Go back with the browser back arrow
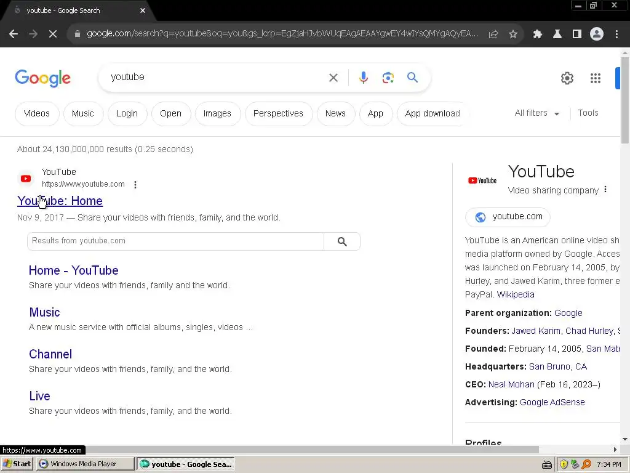630x473 pixels. tap(14, 34)
